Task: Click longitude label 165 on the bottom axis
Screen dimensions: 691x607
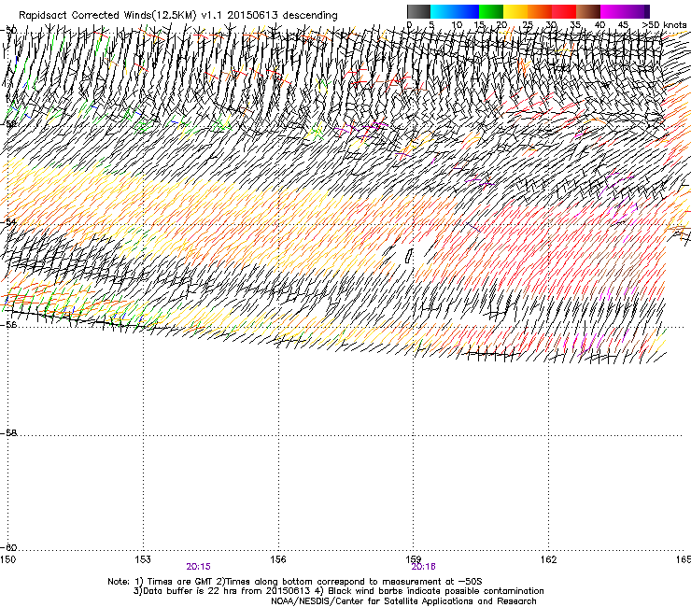Action: pyautogui.click(x=684, y=559)
